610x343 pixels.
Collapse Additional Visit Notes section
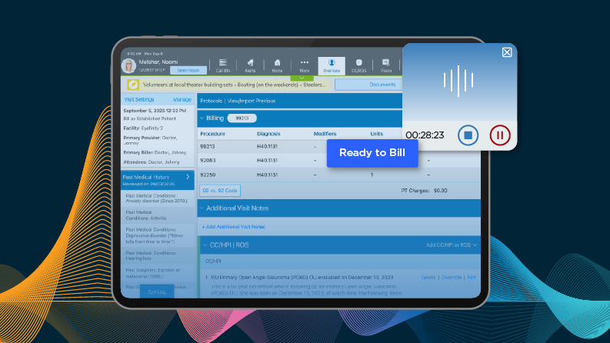pyautogui.click(x=202, y=208)
